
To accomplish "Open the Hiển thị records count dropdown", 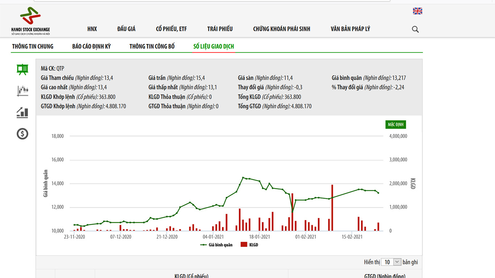I will pos(391,262).
